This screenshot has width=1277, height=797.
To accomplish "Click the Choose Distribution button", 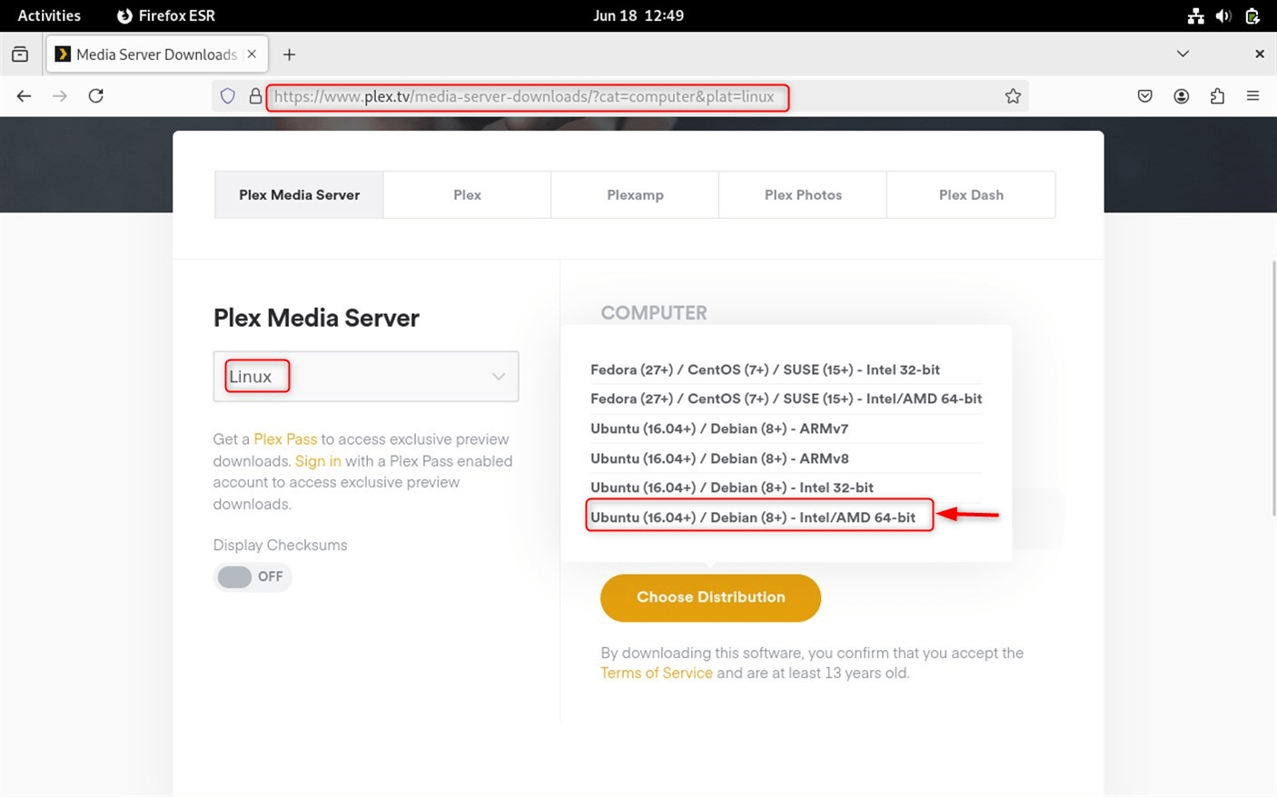I will click(x=710, y=597).
